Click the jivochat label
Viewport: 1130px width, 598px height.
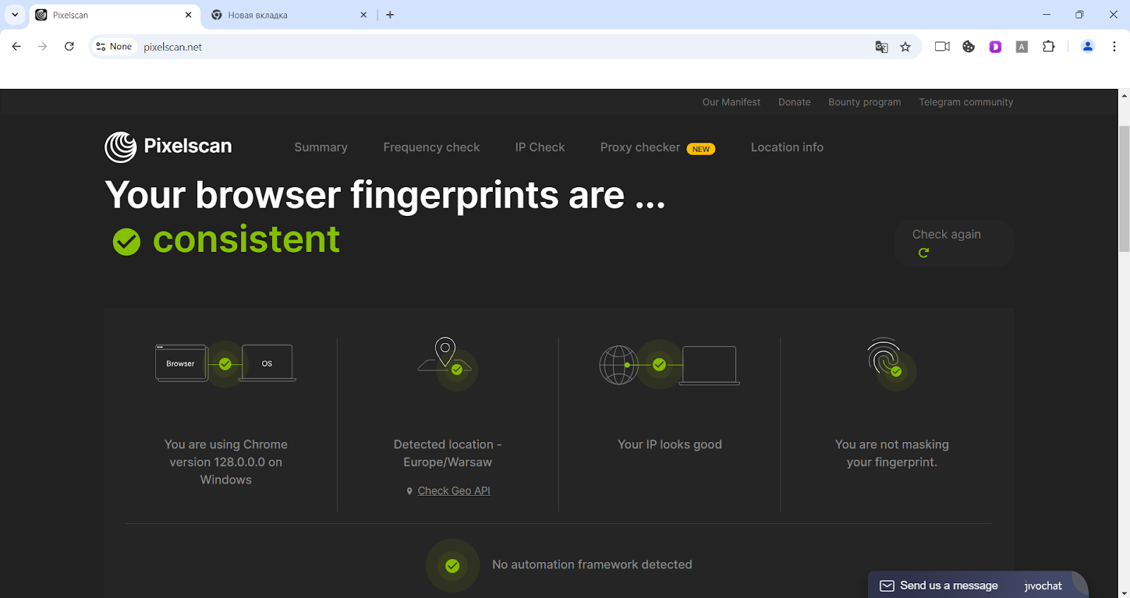[1043, 586]
